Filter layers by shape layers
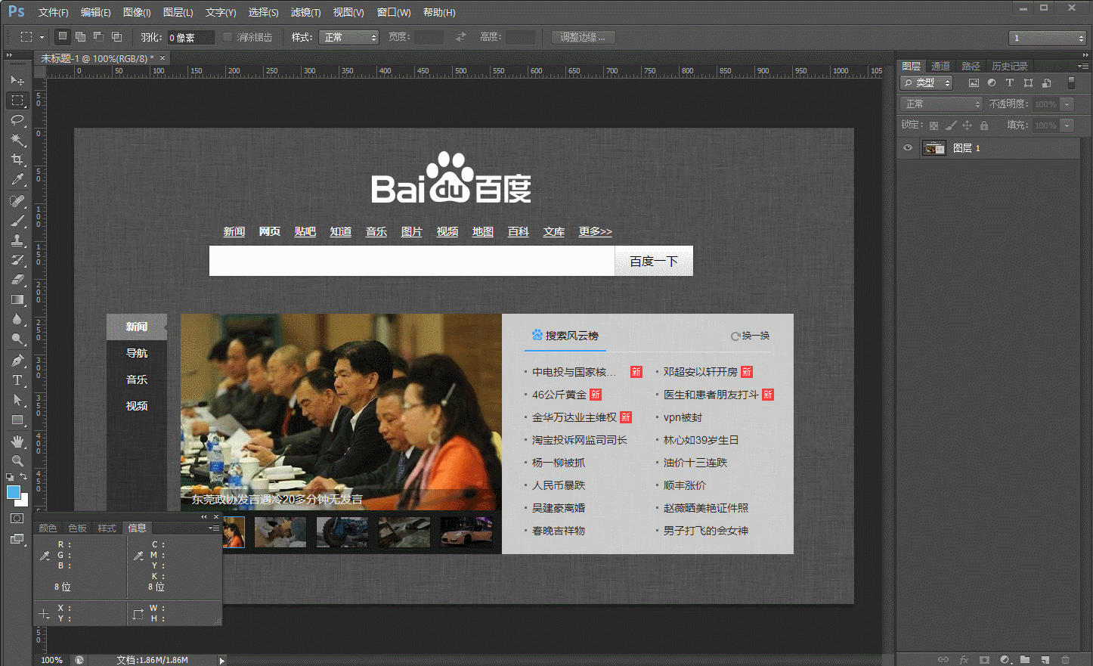 [1028, 83]
